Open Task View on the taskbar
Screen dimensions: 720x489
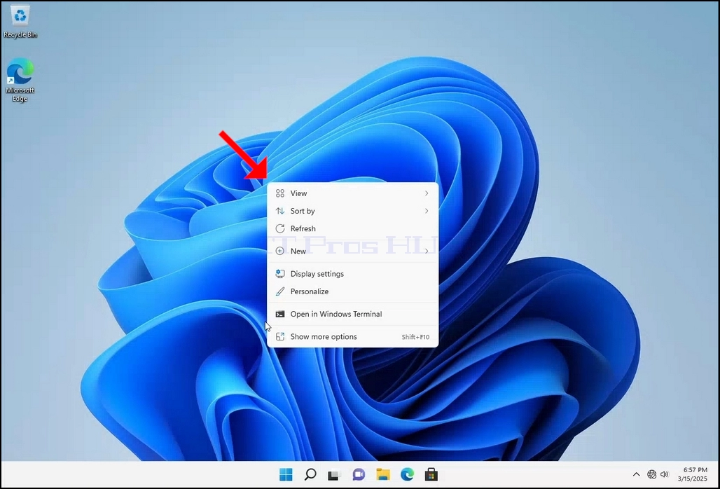pyautogui.click(x=334, y=475)
